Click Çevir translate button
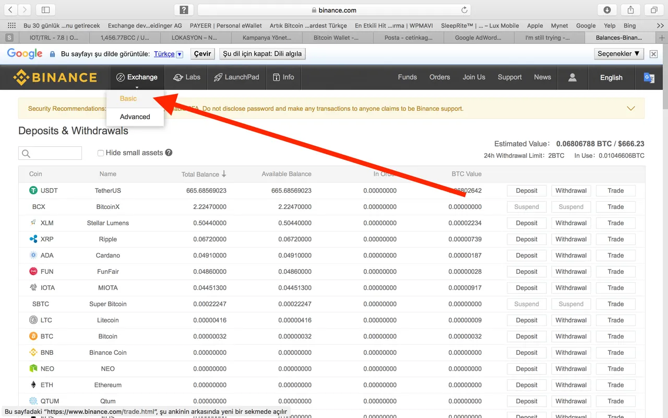This screenshot has width=668, height=418. point(202,54)
